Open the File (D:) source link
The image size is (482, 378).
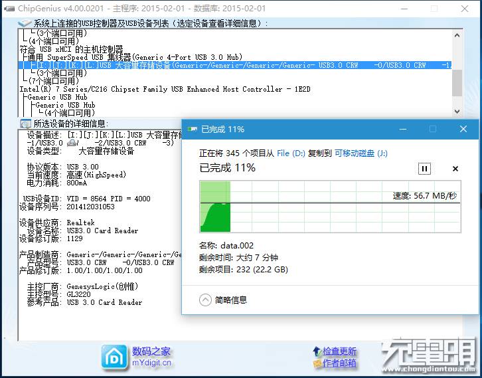(291, 153)
